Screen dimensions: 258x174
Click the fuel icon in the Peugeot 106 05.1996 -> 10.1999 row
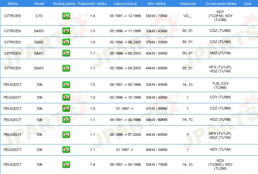tap(66, 97)
